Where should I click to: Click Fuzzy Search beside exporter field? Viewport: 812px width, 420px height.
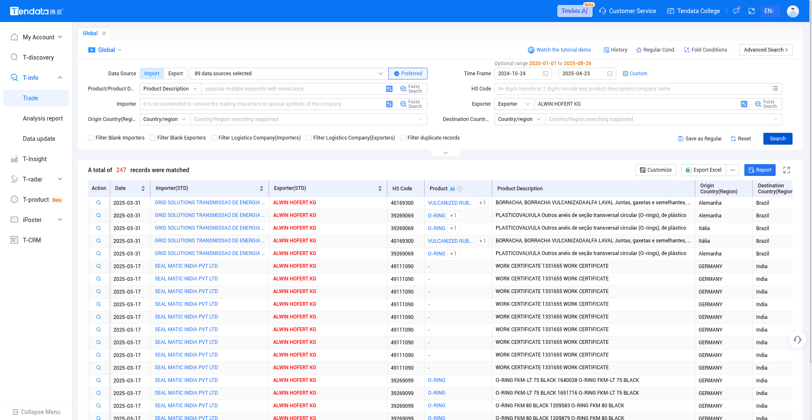766,104
